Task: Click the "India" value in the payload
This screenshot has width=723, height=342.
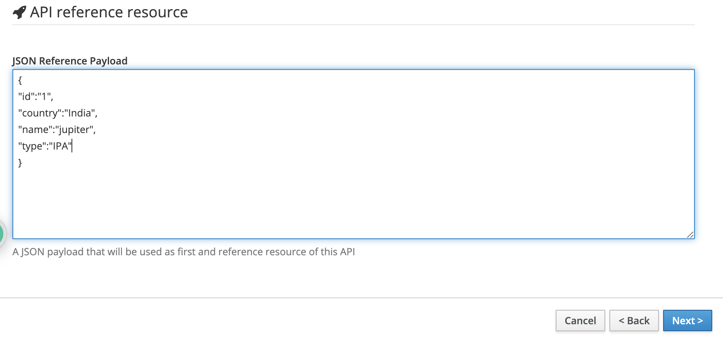Action: click(x=80, y=113)
